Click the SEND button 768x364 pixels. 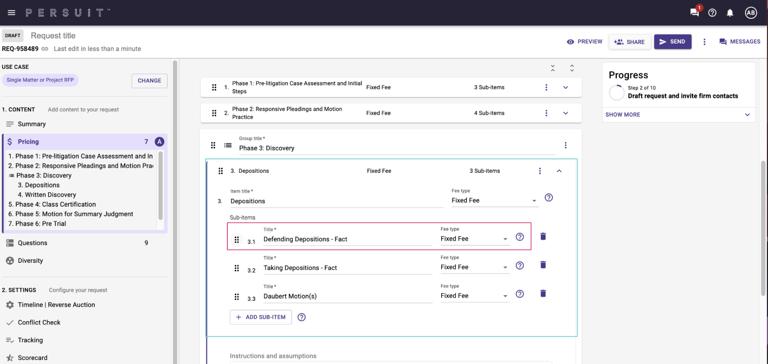pyautogui.click(x=673, y=42)
